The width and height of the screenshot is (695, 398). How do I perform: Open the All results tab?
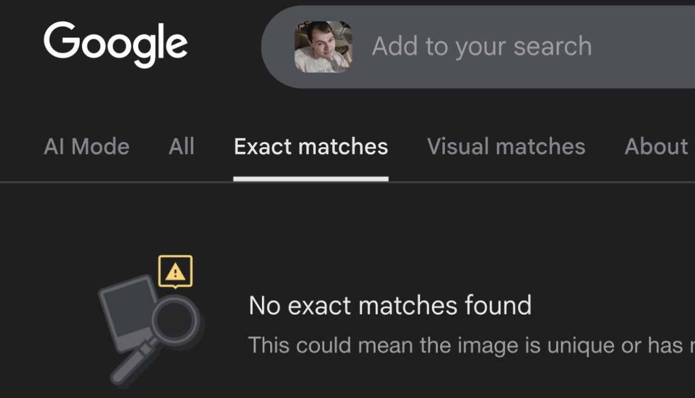tap(181, 147)
